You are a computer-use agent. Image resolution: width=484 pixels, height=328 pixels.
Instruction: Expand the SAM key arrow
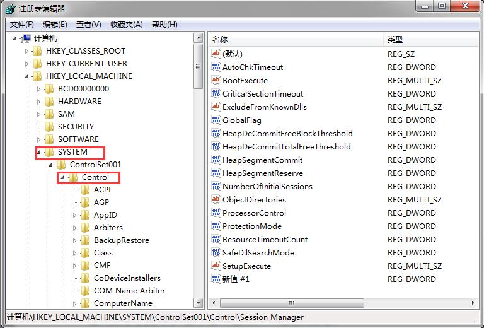(x=38, y=114)
